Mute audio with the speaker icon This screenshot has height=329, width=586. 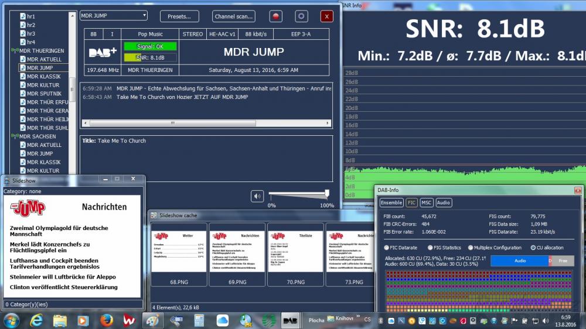point(257,196)
